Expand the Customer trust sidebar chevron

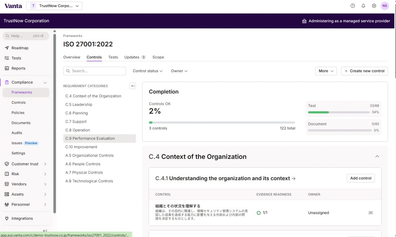pos(45,164)
